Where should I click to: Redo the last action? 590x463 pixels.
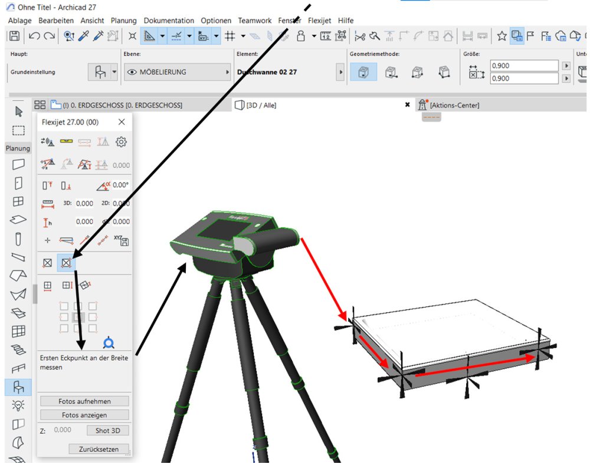point(50,36)
